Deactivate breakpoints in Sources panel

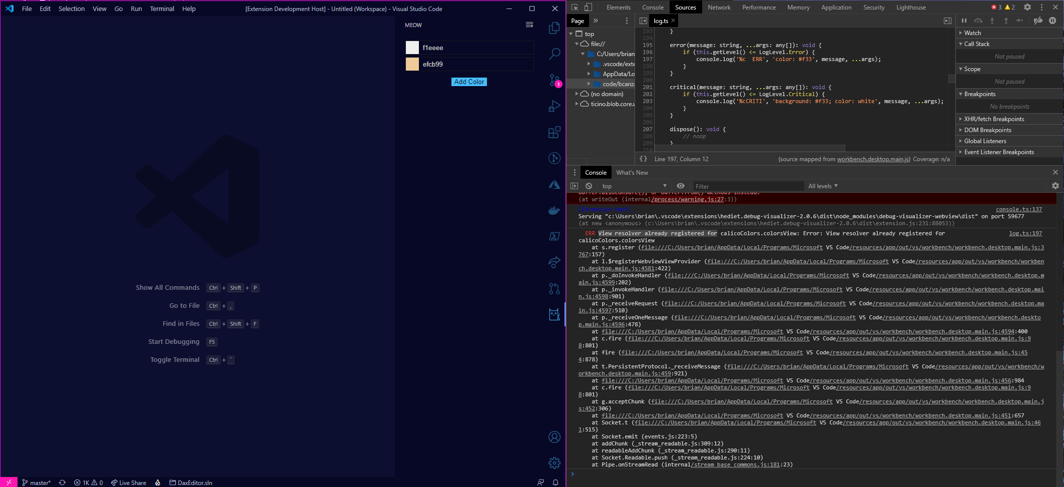[x=1038, y=21]
